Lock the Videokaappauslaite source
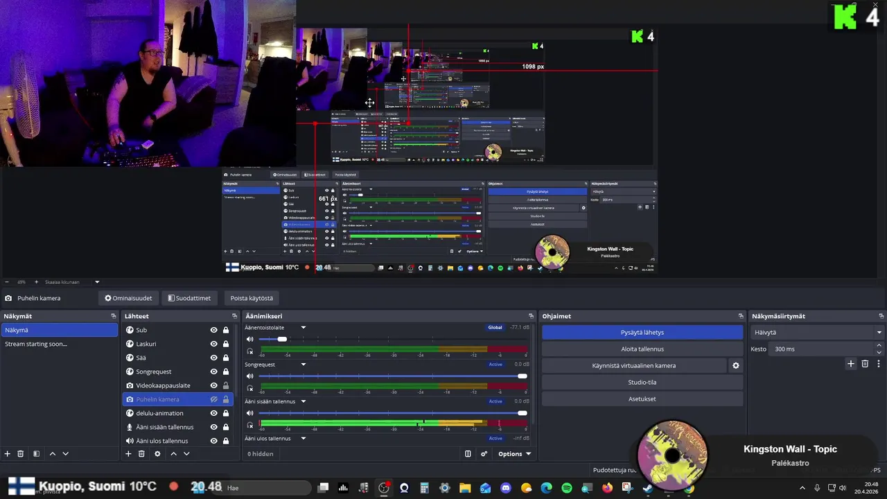The width and height of the screenshot is (887, 499). point(226,385)
